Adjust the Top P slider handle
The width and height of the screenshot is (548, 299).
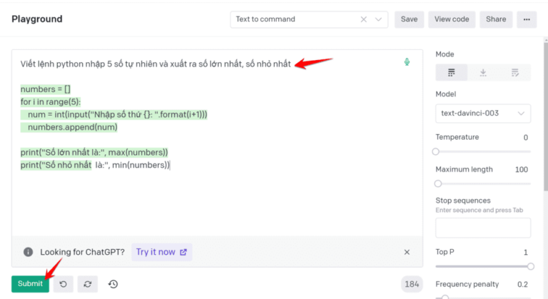point(530,266)
